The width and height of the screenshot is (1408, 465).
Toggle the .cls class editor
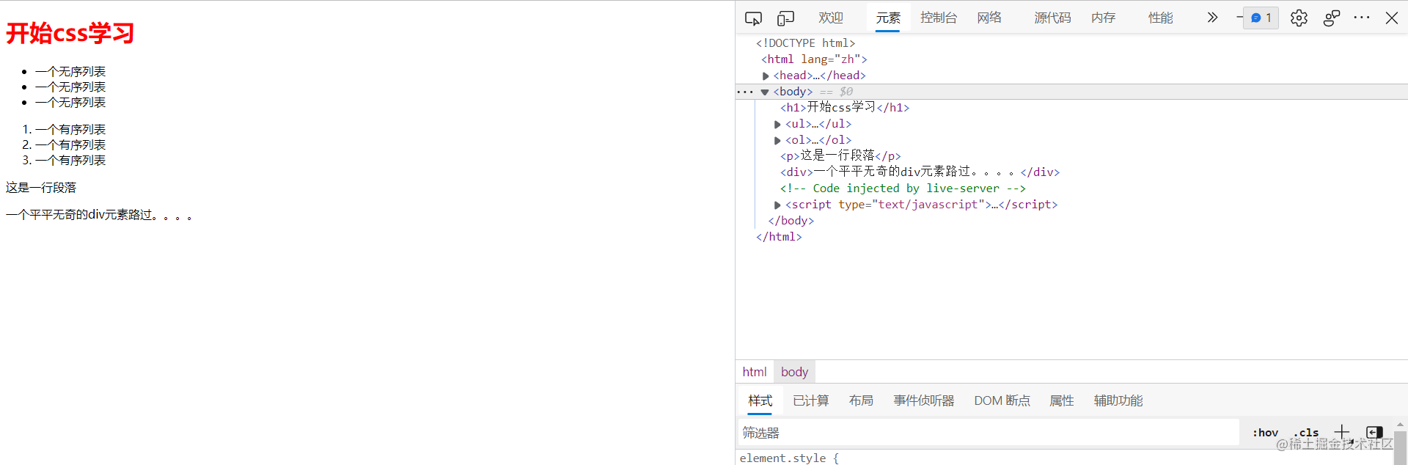pyautogui.click(x=1306, y=433)
